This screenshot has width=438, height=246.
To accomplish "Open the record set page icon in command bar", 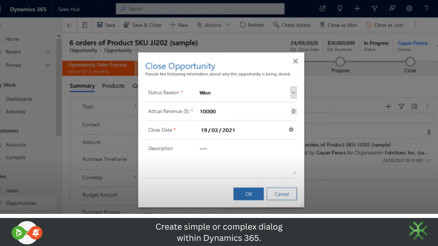I will click(85, 25).
